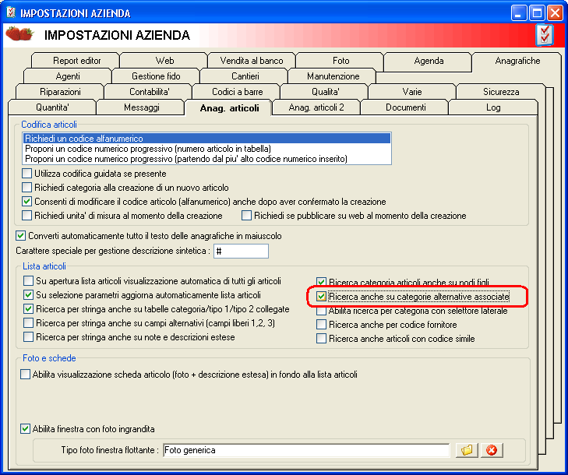Image resolution: width=568 pixels, height=475 pixels.
Task: Select the Foto tab
Action: point(340,61)
